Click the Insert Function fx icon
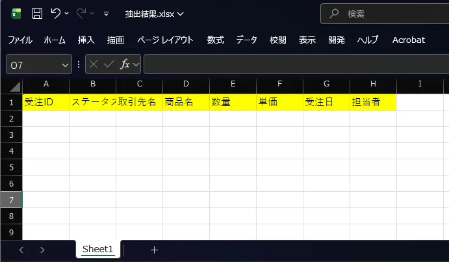This screenshot has height=262, width=449. [x=126, y=64]
